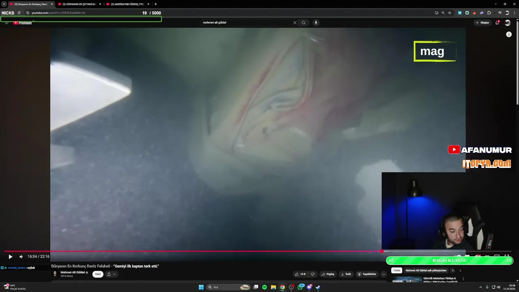Mute the video volume speaker icon
The height and width of the screenshot is (292, 519).
coord(21,257)
